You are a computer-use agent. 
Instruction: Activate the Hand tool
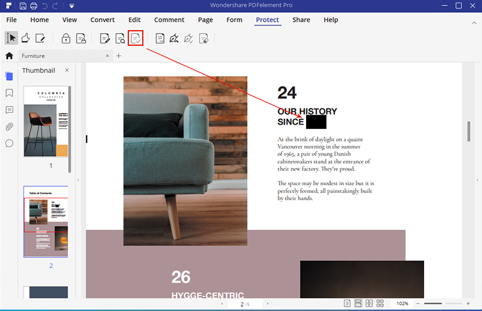(x=25, y=38)
